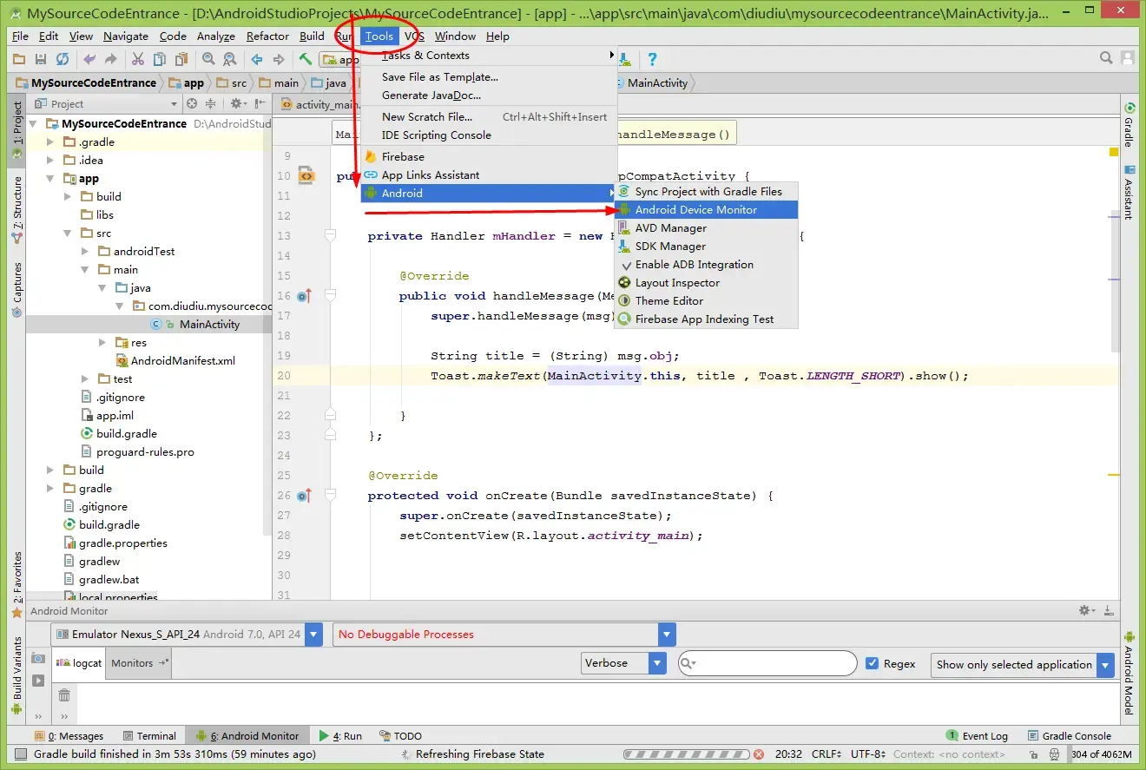Click the Copy icon in toolbar
This screenshot has height=770, width=1146.
pyautogui.click(x=160, y=59)
